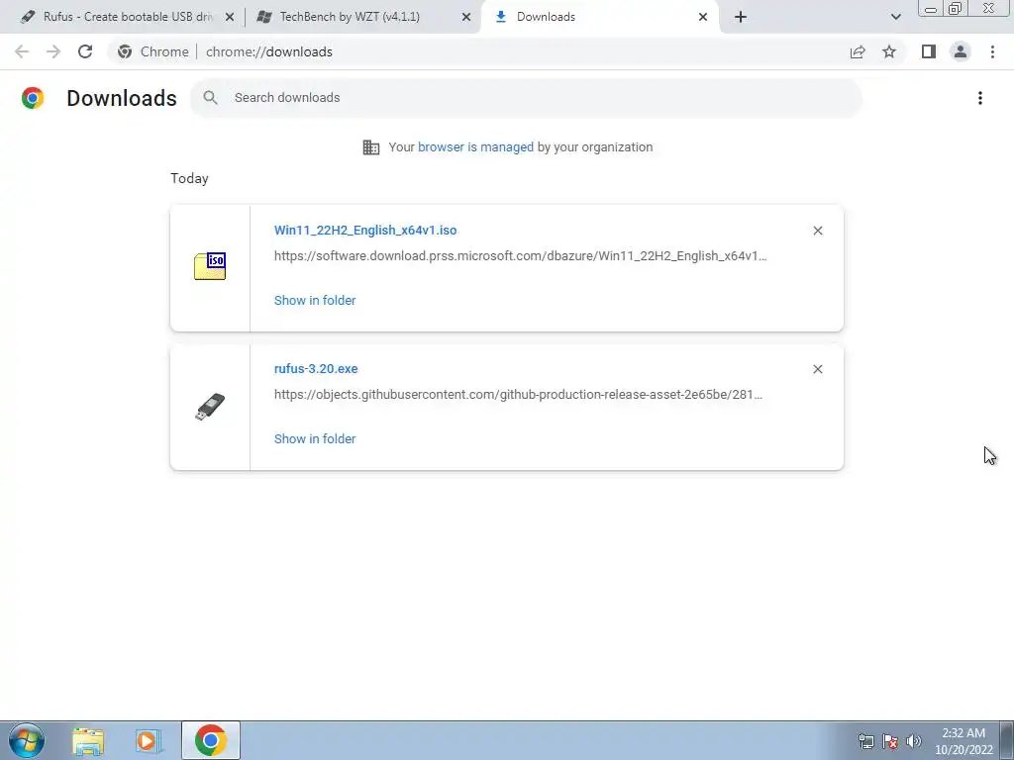Viewport: 1014px width, 760px height.
Task: Share this page via the share icon
Action: (x=858, y=51)
